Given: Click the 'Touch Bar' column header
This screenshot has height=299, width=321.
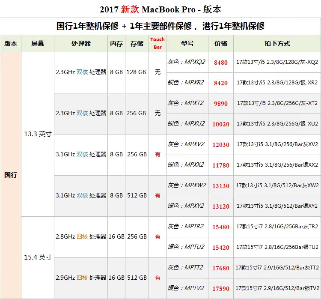Looking at the screenshot, I should point(158,43).
